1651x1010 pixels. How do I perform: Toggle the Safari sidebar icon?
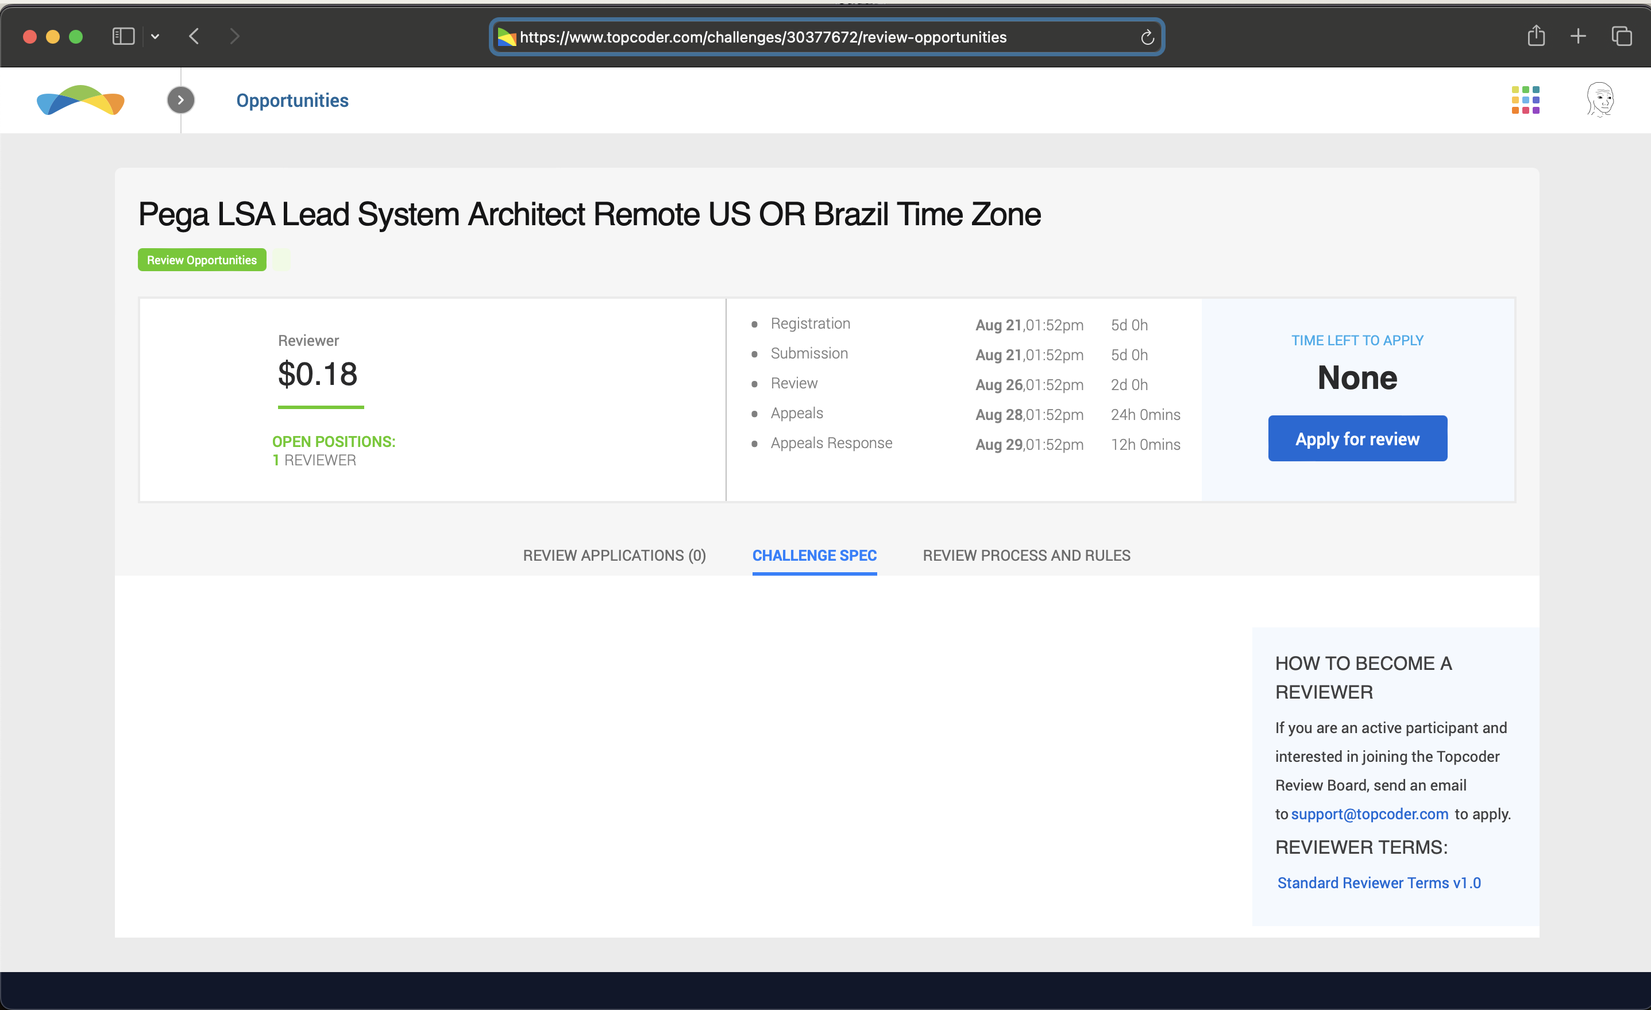tap(124, 36)
